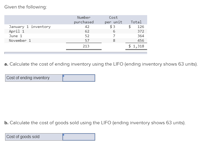Select the 'June 1' row label
Screen dimensions: 206x156
[16, 36]
